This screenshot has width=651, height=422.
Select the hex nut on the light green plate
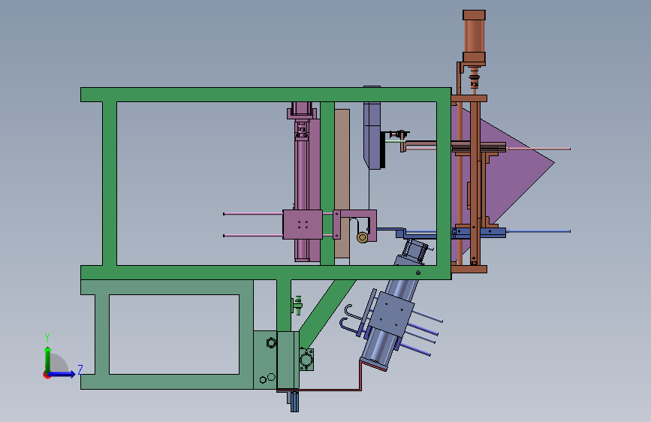(x=271, y=342)
